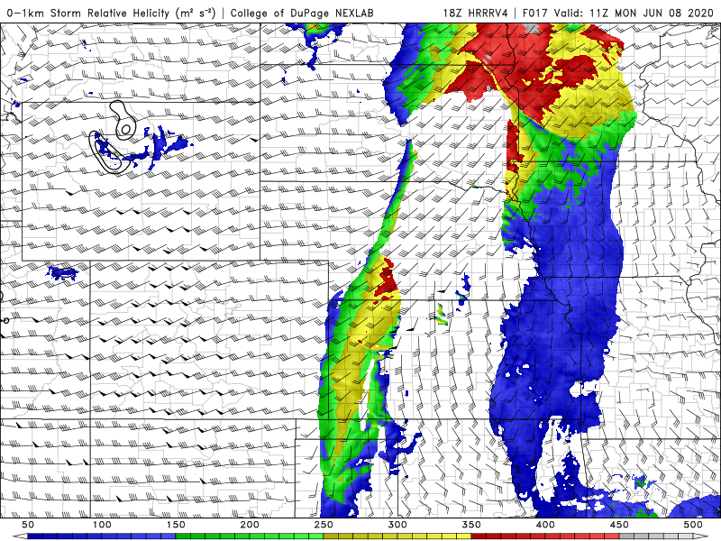721x541 pixels.
Task: Click the '200' legend value
Action: [250, 525]
